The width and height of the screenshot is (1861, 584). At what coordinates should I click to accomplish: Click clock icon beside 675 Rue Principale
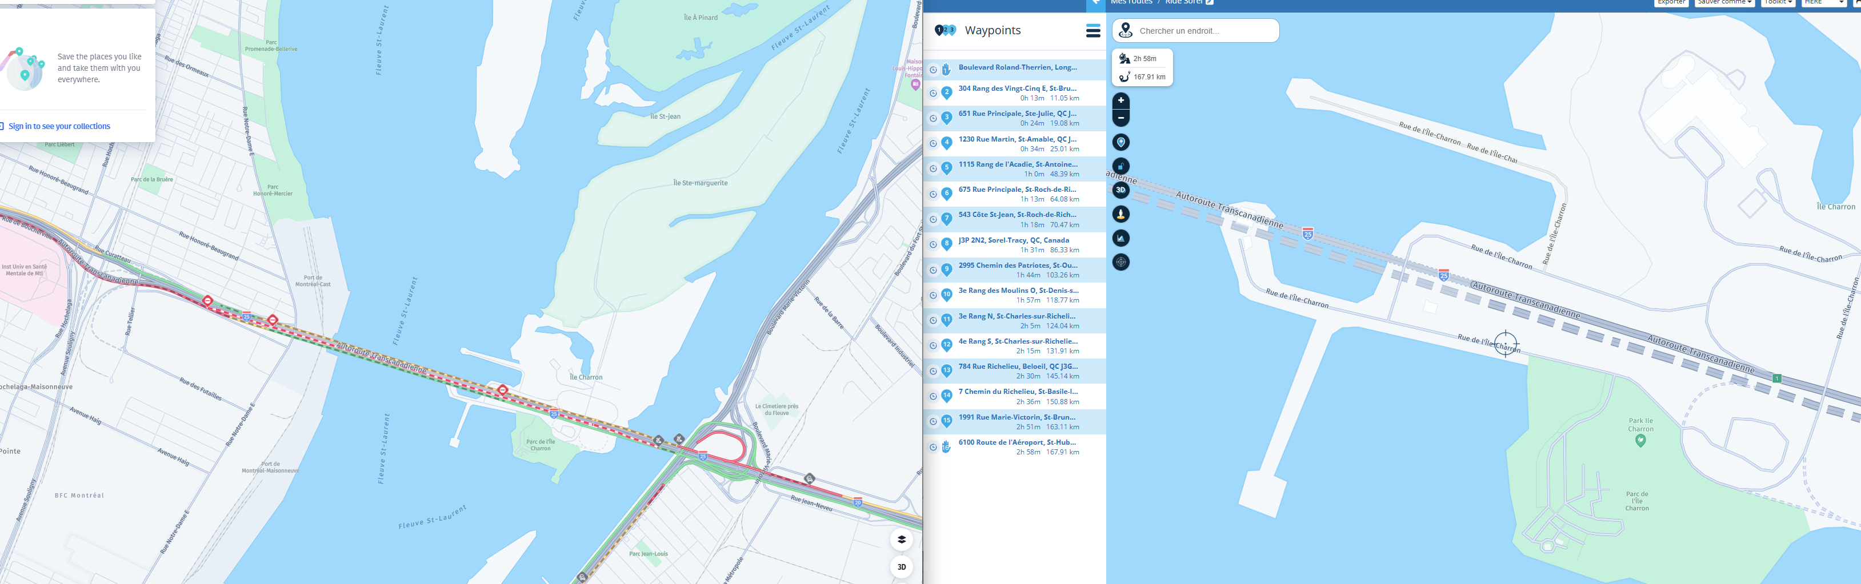coord(934,194)
